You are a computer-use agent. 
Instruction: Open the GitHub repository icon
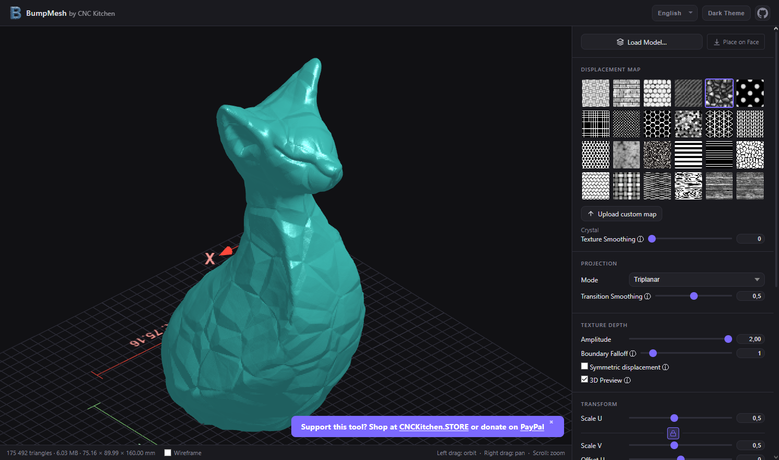click(x=763, y=13)
